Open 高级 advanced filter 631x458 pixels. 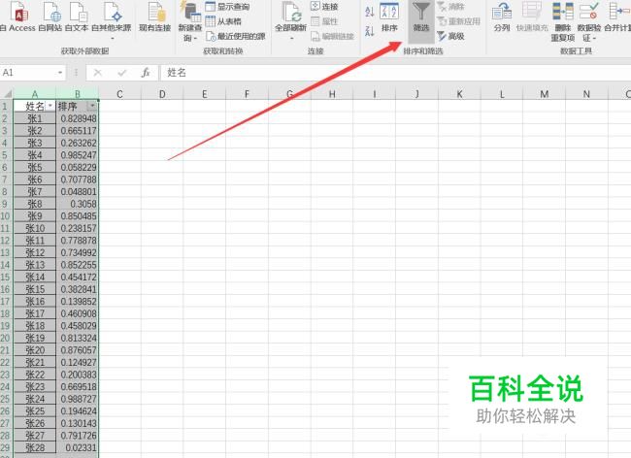[450, 36]
